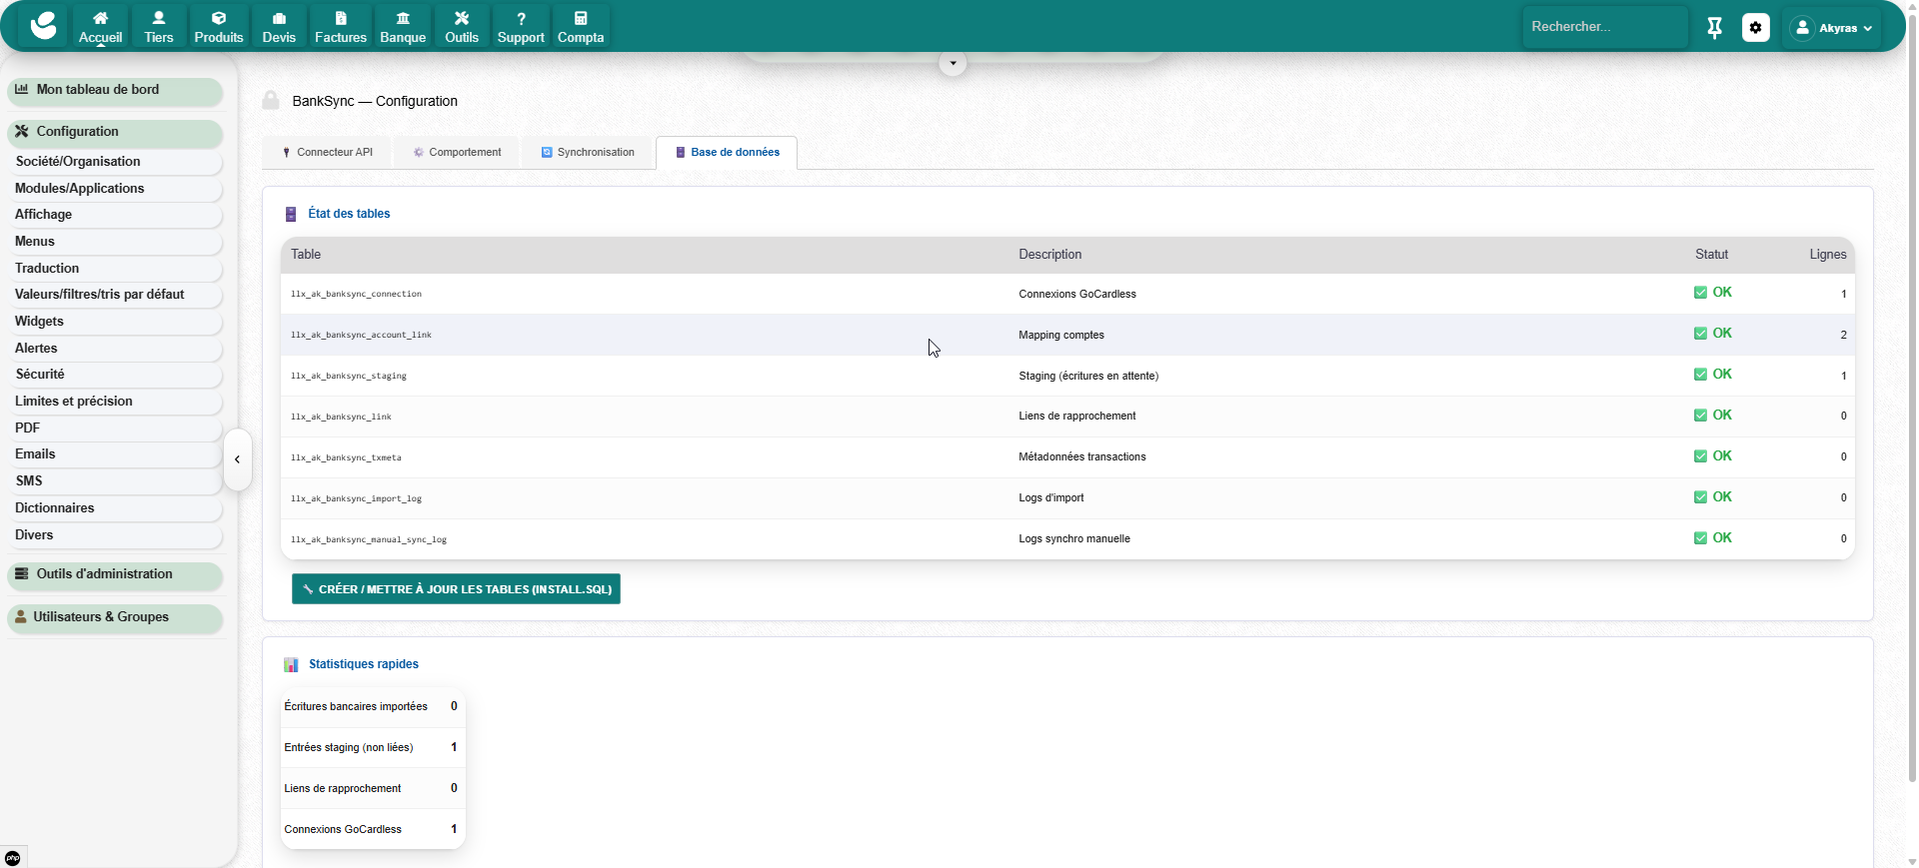Click the pin bookmark icon
This screenshot has height=868, width=1919.
click(x=1714, y=28)
